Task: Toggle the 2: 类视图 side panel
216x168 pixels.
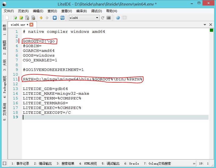Action: (x=5, y=47)
